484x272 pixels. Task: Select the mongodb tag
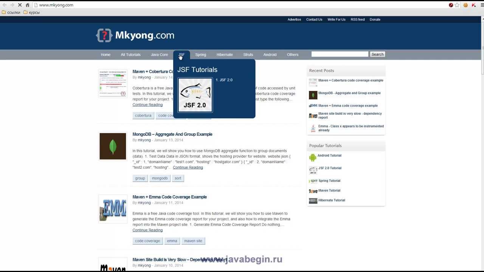click(160, 178)
